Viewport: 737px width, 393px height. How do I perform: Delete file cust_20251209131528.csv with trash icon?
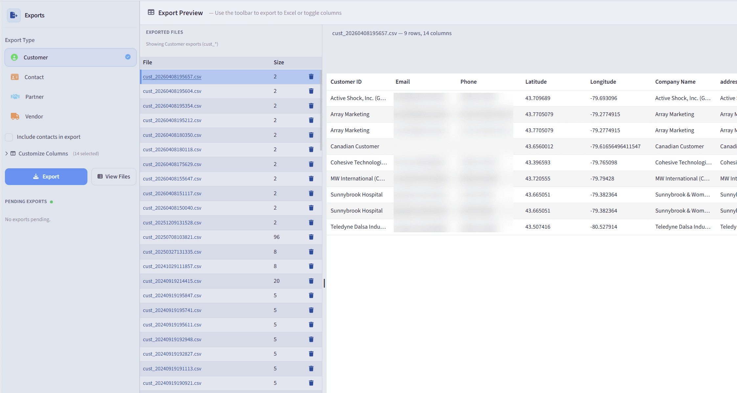point(311,222)
